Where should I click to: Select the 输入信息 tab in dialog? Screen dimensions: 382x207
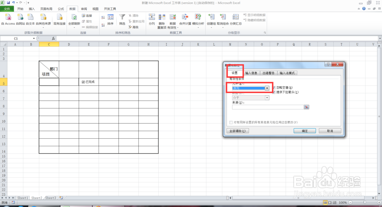click(251, 73)
